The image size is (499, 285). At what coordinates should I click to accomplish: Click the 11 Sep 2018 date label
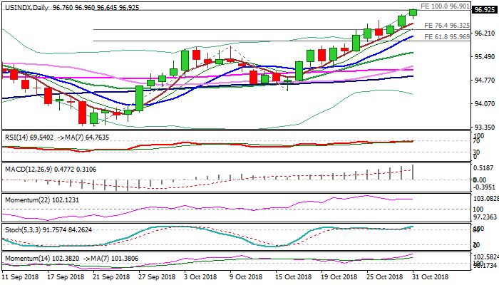click(21, 276)
